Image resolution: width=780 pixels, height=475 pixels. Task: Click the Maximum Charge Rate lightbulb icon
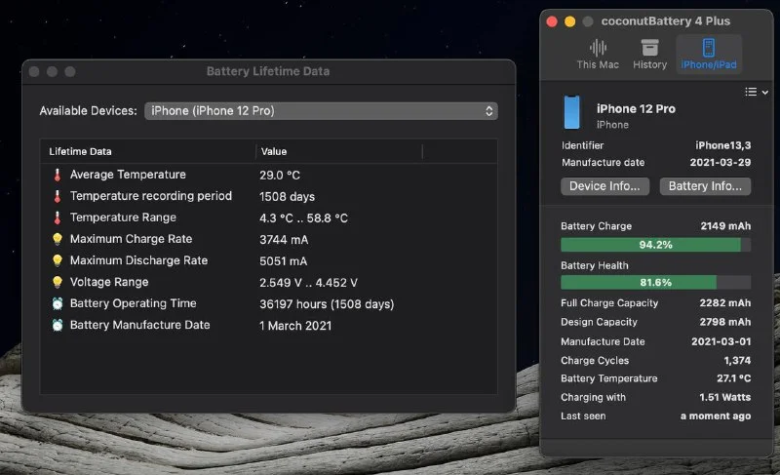point(57,239)
